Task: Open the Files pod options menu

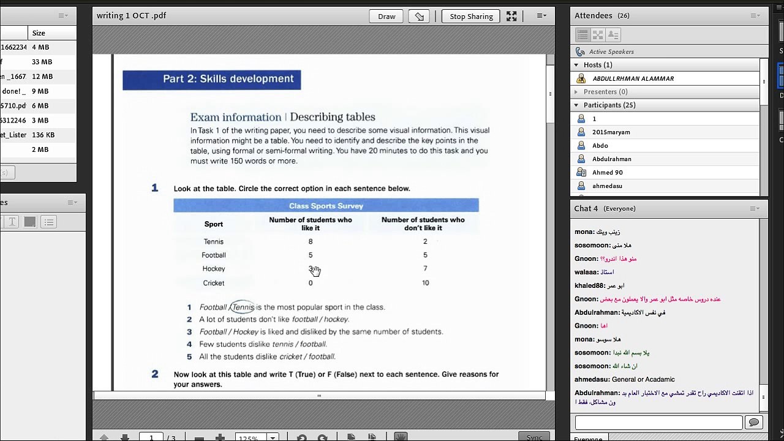Action: tap(64, 16)
